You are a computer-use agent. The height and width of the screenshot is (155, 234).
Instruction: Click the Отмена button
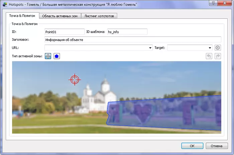217,146
